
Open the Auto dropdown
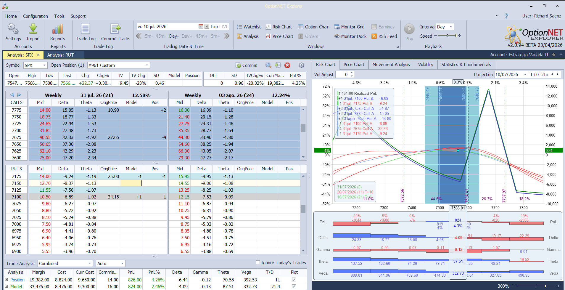tap(122, 263)
